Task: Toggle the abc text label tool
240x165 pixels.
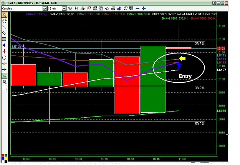Action: point(4,76)
